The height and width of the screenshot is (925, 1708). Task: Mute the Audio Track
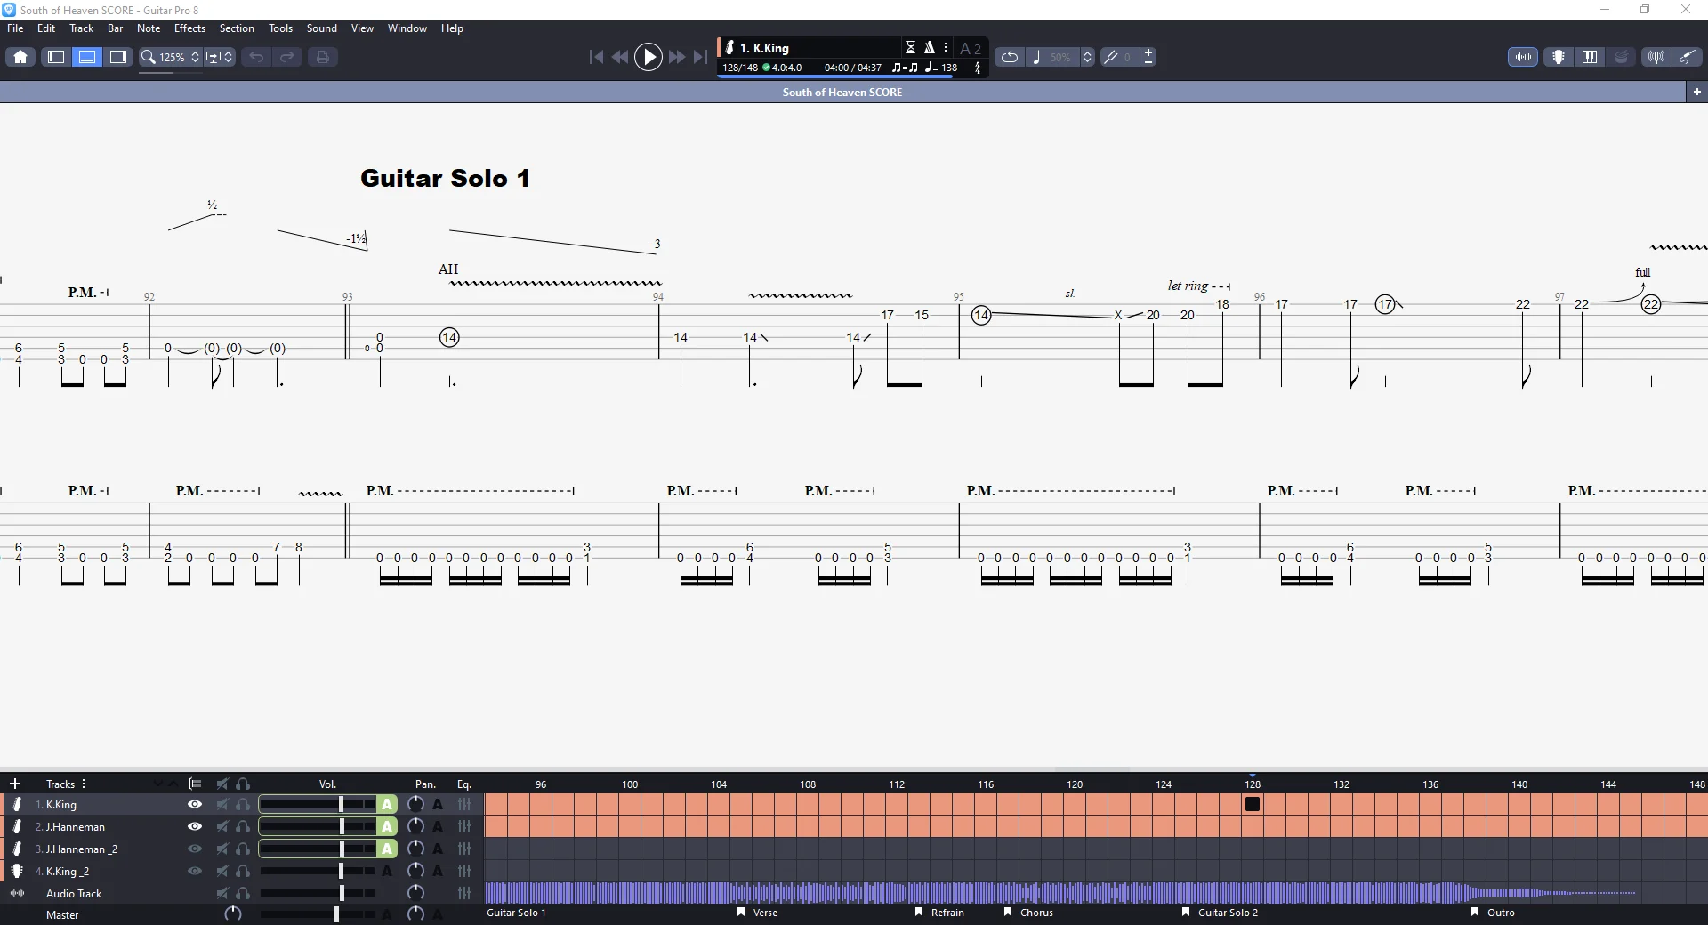[x=222, y=893]
